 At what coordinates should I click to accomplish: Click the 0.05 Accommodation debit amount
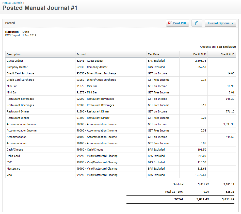pyautogui.click(x=203, y=143)
